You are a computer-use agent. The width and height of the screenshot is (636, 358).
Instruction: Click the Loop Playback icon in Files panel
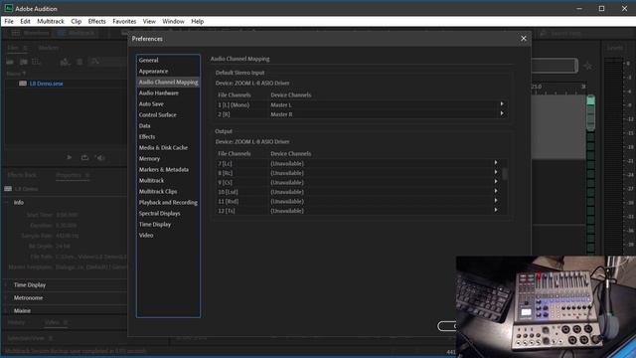click(x=84, y=157)
